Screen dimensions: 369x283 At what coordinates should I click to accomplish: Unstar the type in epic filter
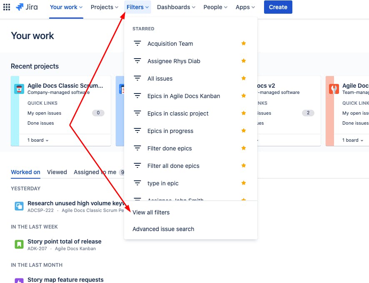(243, 183)
